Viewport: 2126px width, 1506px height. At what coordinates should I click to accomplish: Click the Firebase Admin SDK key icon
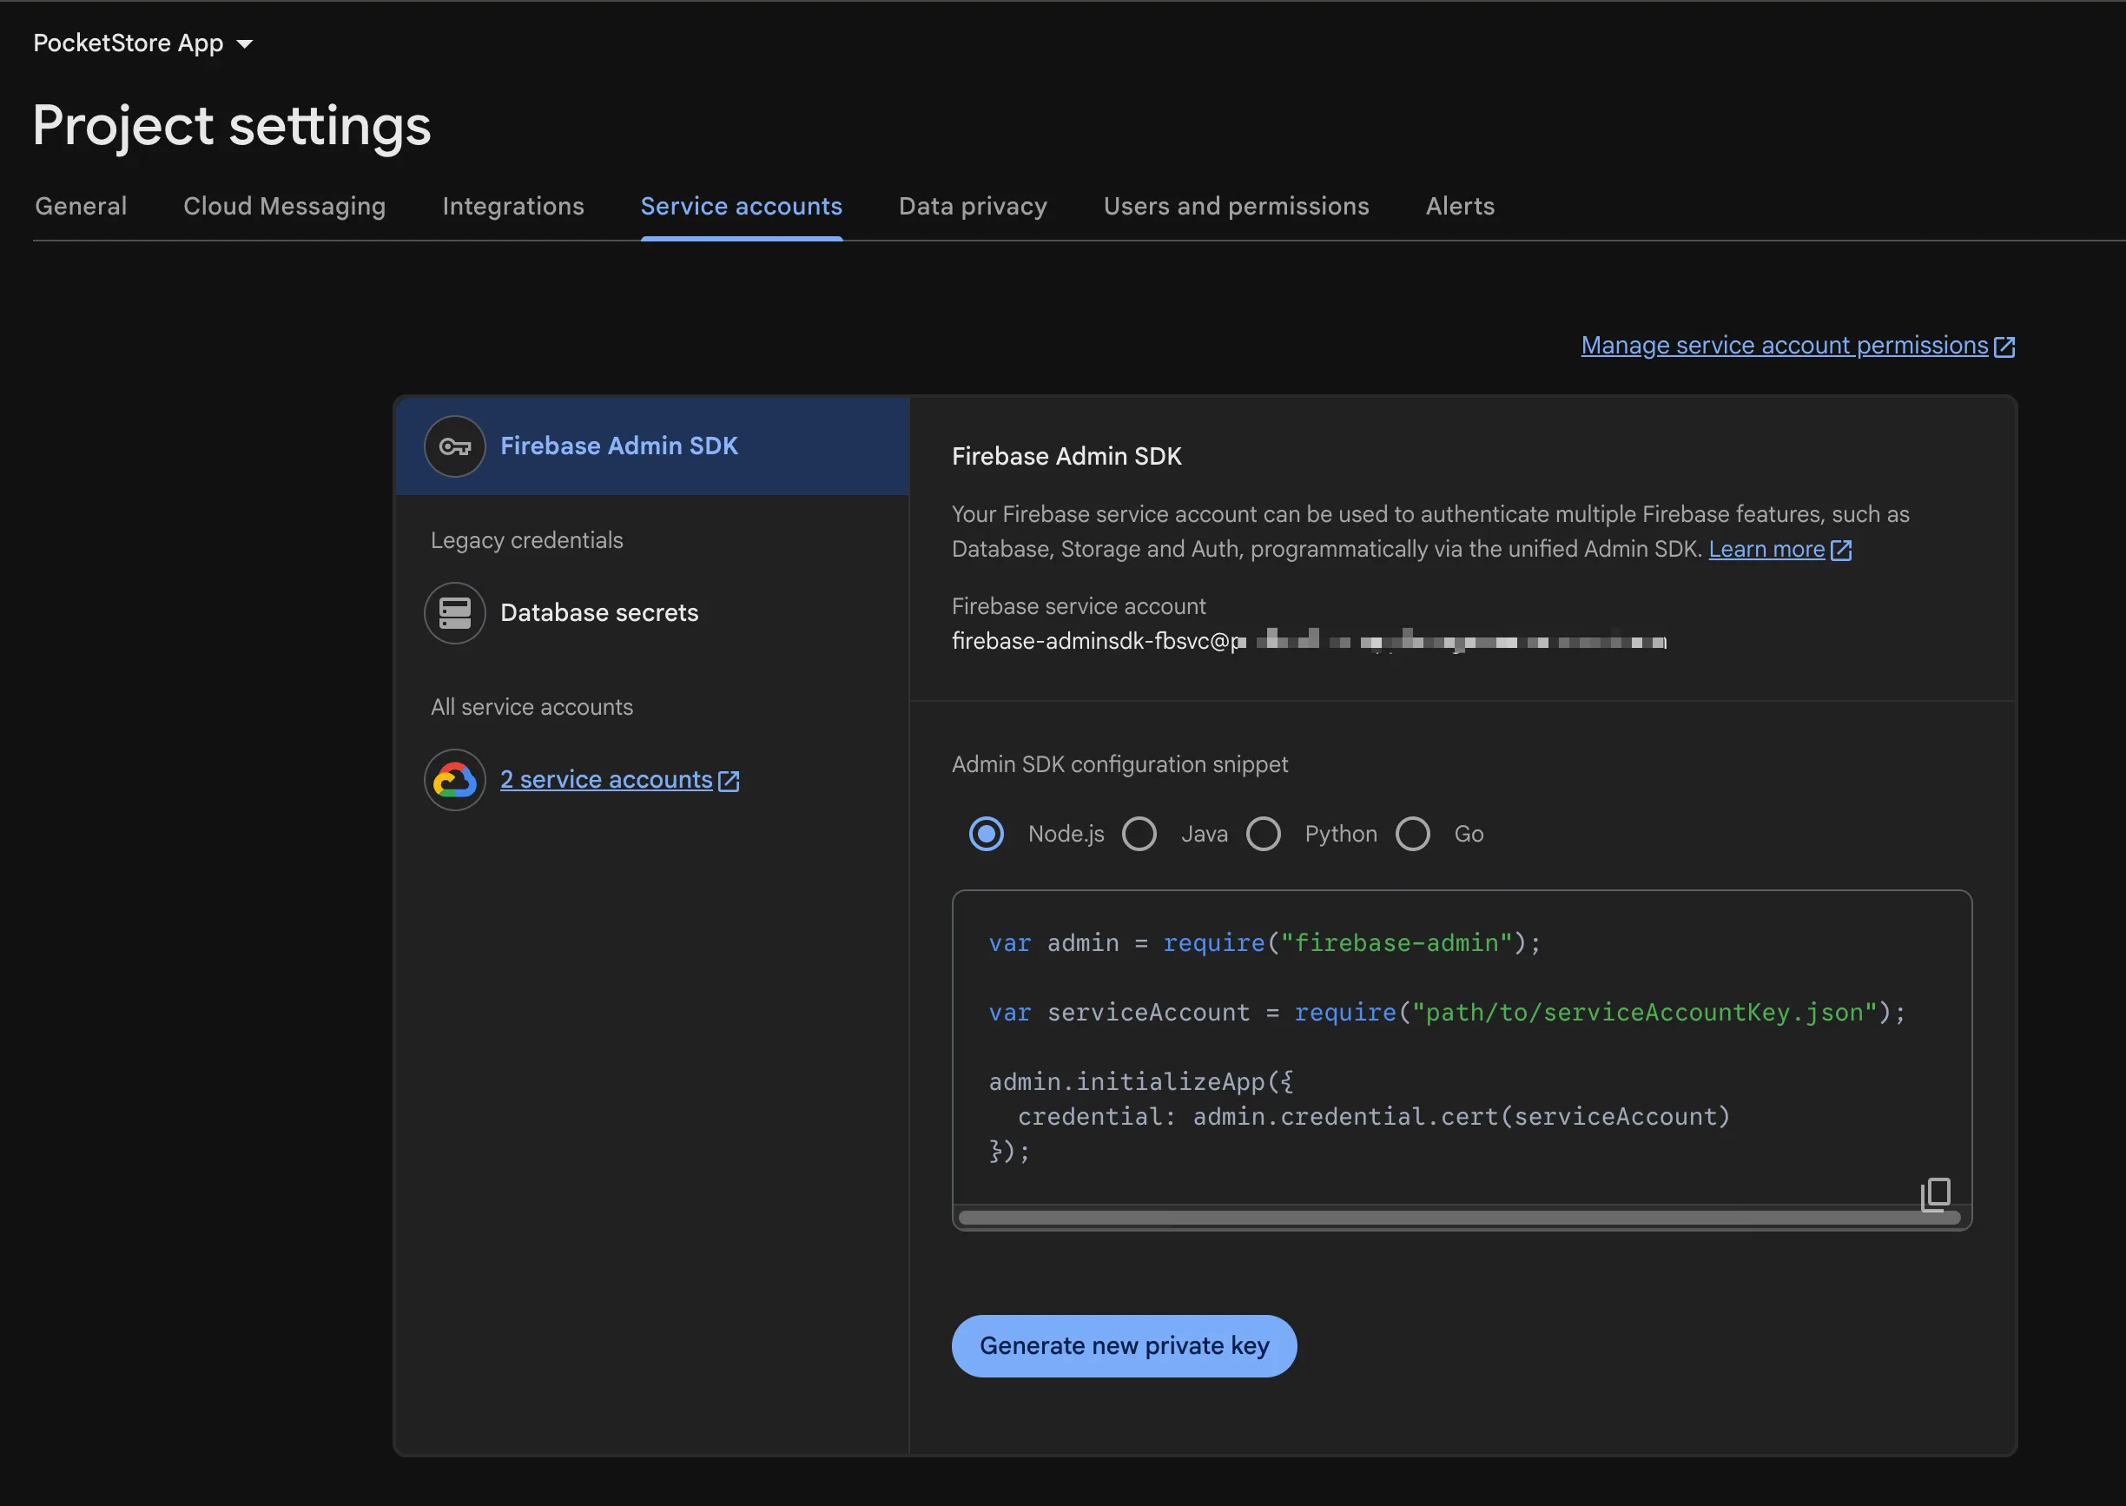coord(454,447)
